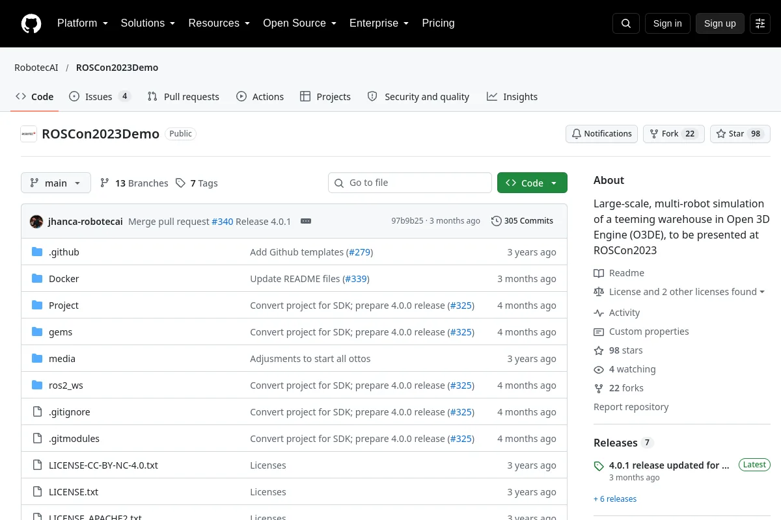Open the Docker folder icon
This screenshot has width=781, height=520.
(x=37, y=279)
